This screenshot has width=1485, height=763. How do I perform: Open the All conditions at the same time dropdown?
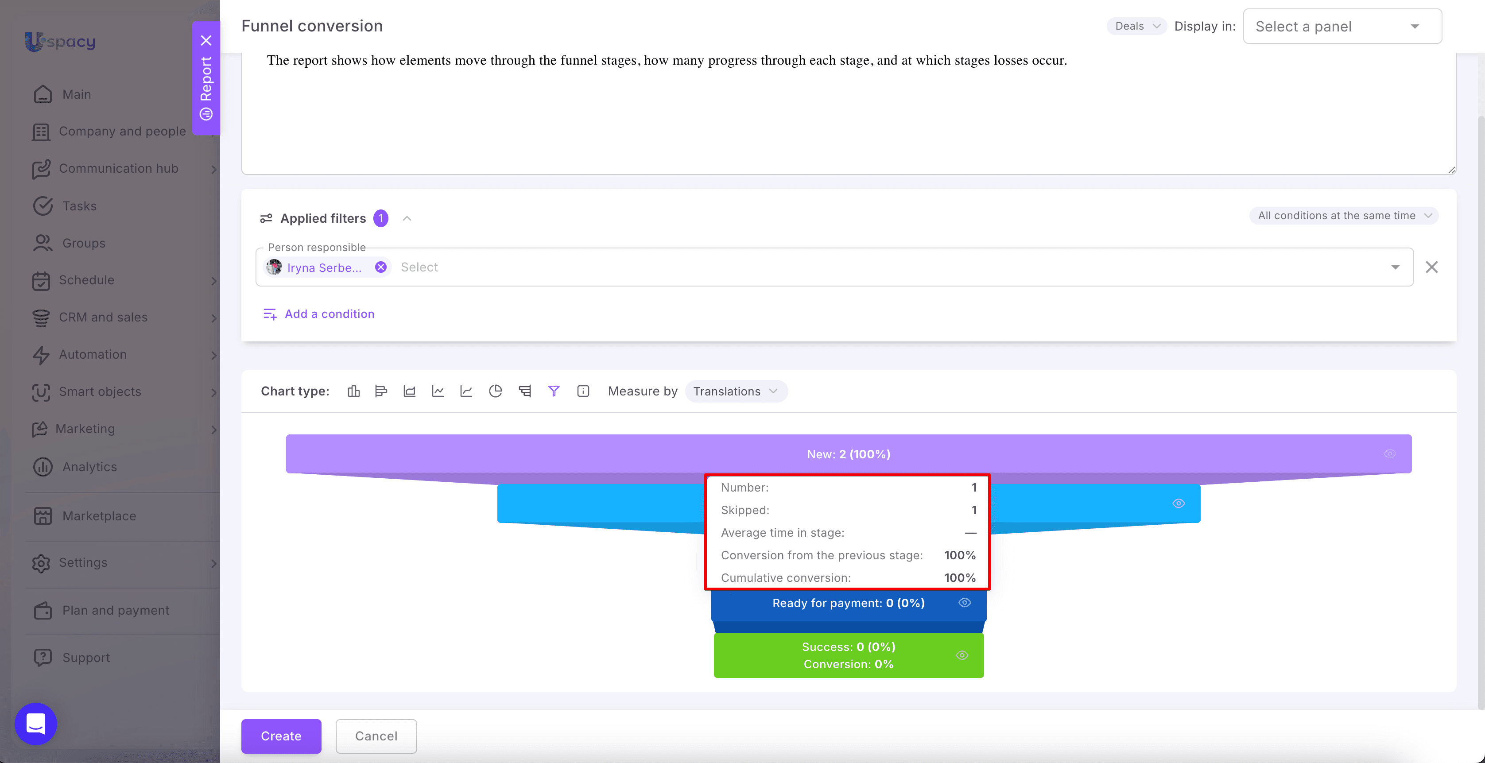pyautogui.click(x=1344, y=216)
